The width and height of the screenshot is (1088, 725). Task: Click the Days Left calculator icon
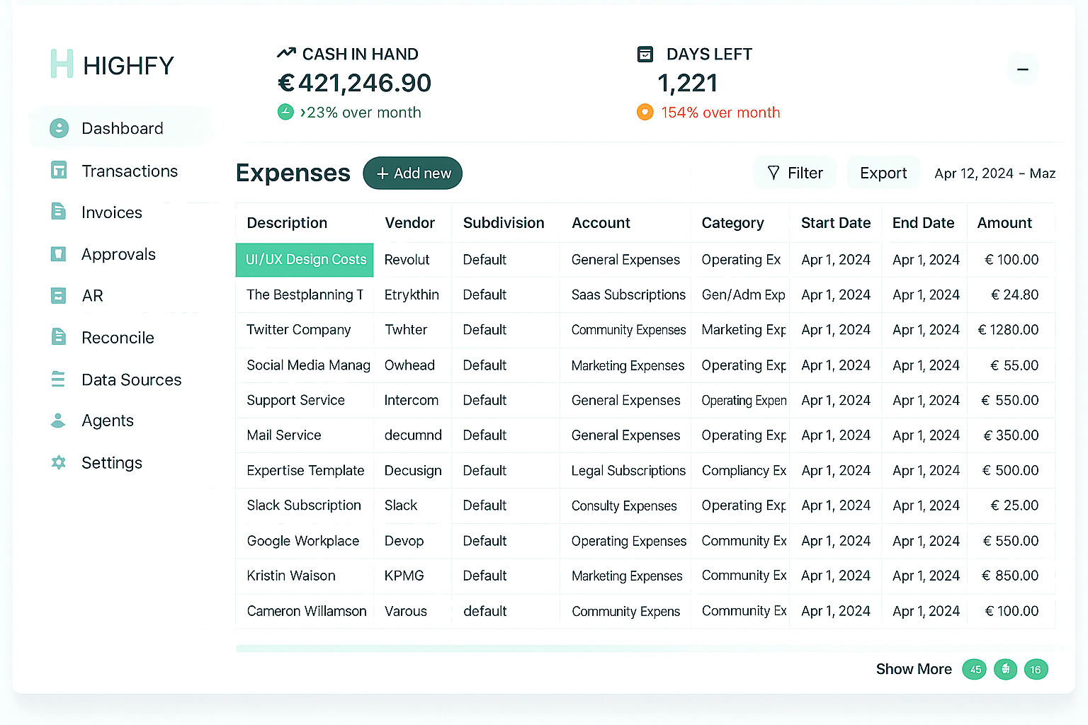pos(645,54)
